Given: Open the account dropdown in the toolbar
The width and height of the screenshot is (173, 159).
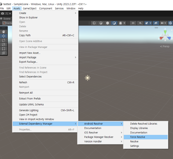Looking at the screenshot, I should [x=6, y=13].
